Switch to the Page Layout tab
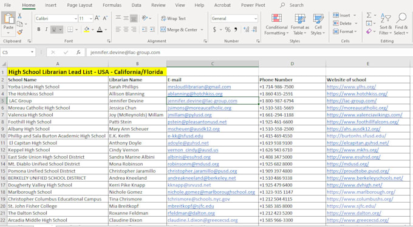The height and width of the screenshot is (227, 413). (x=80, y=5)
